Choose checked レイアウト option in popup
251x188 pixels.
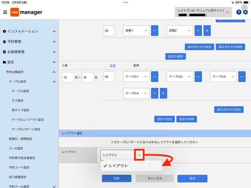coord(131,166)
